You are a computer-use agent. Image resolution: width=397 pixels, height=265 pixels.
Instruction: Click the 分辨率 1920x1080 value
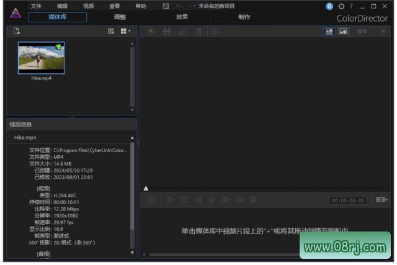(66, 215)
